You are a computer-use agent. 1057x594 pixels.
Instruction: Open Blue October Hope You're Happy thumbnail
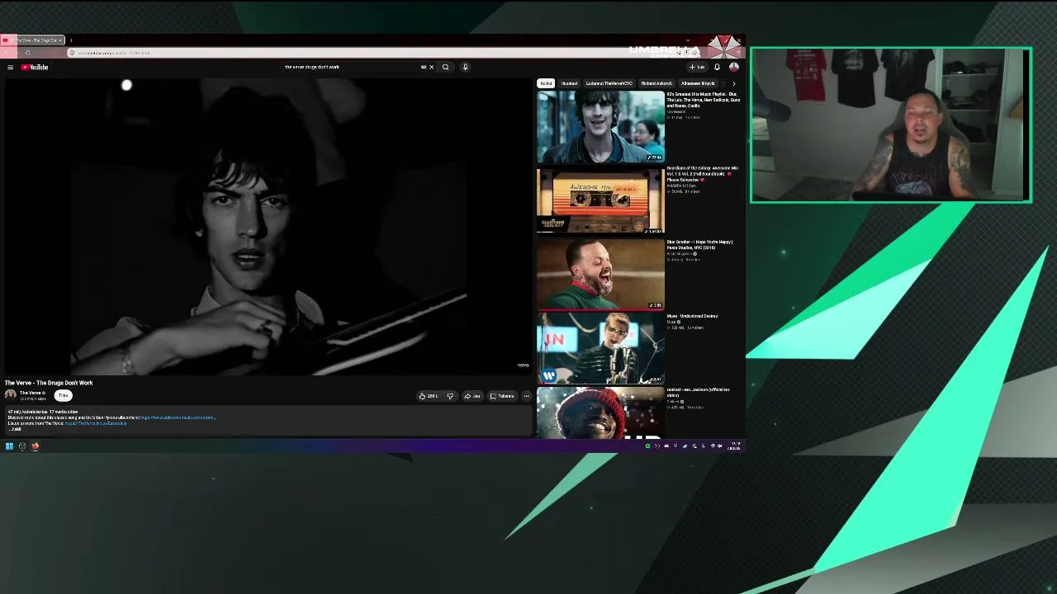point(600,274)
